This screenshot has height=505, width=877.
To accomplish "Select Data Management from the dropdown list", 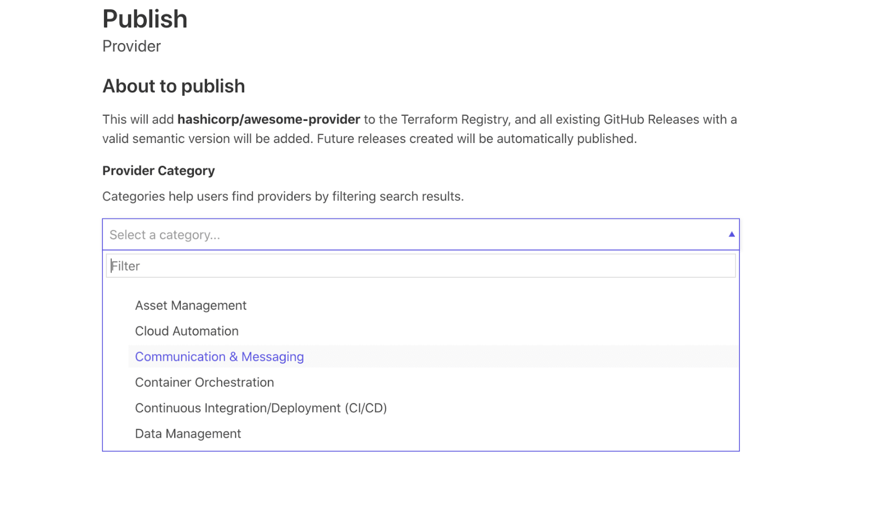I will 188,434.
